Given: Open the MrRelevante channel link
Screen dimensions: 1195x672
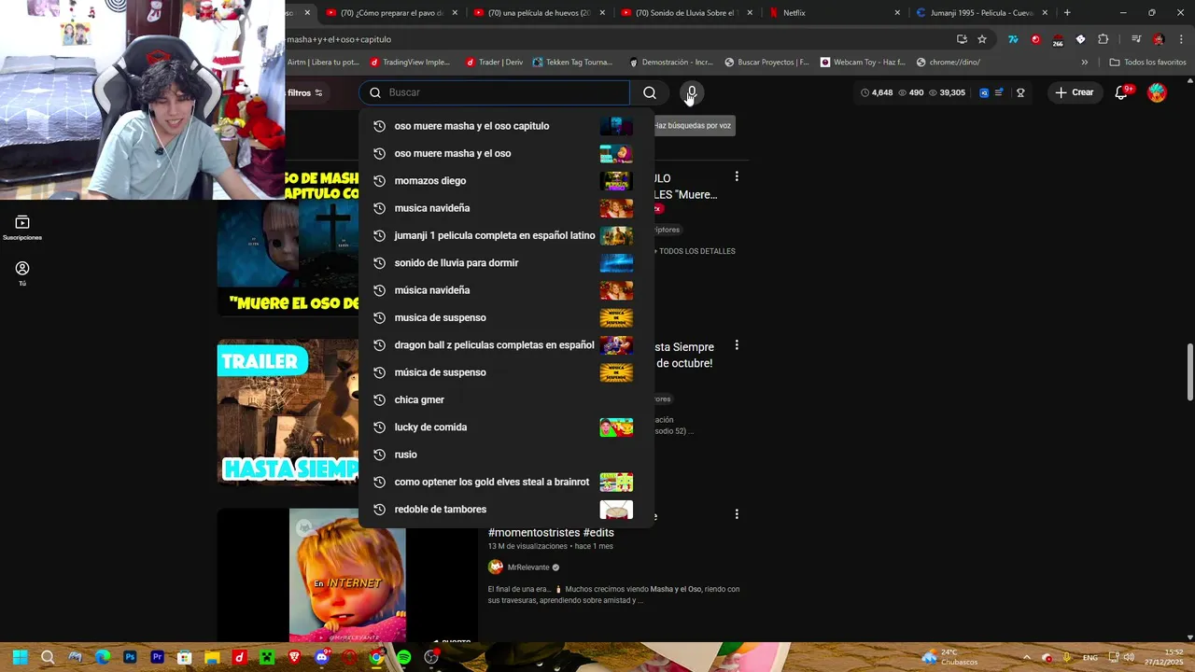Looking at the screenshot, I should (528, 567).
